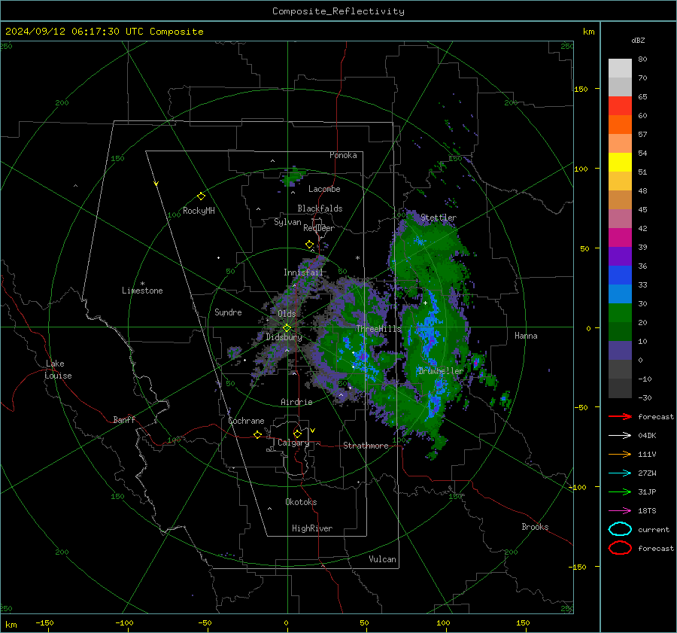Click the green 31JP arrow icon

(620, 491)
